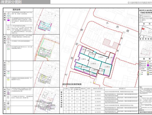Click the yellow outlined 垃圾桶 legend icon

click(8, 109)
